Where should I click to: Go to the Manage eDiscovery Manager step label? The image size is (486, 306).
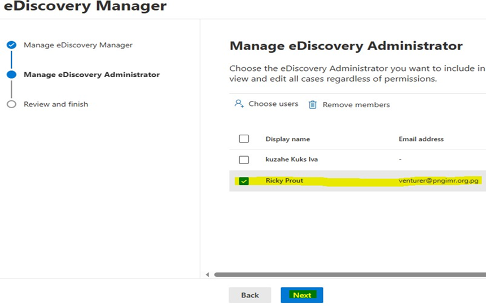(x=78, y=45)
